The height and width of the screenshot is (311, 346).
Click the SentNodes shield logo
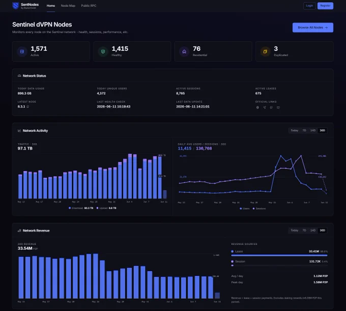(15, 6)
